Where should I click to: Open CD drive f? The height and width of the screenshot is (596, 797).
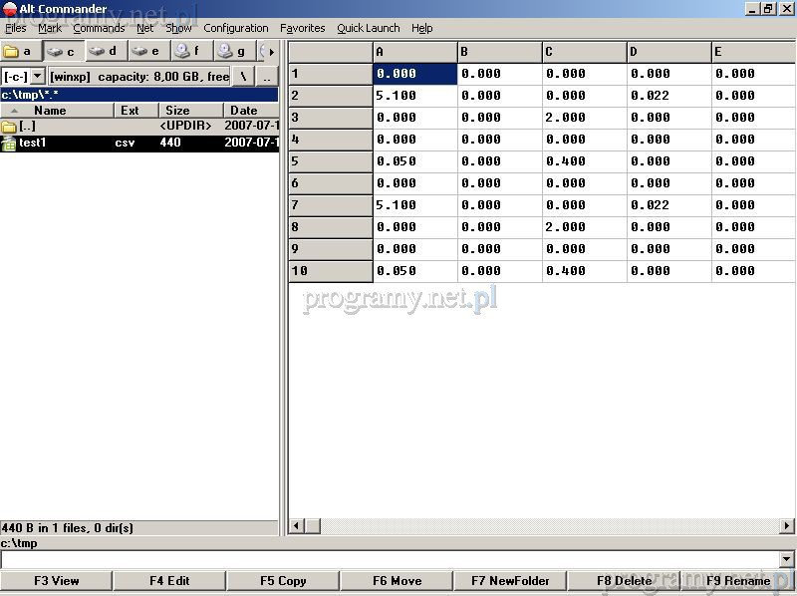click(189, 51)
